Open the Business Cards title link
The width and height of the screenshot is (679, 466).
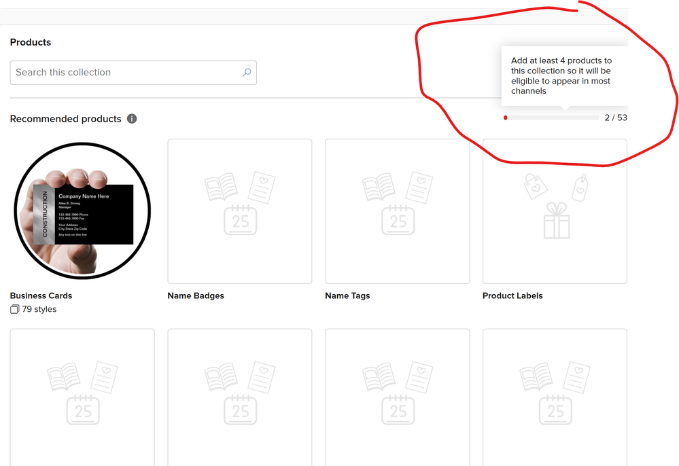tap(41, 296)
